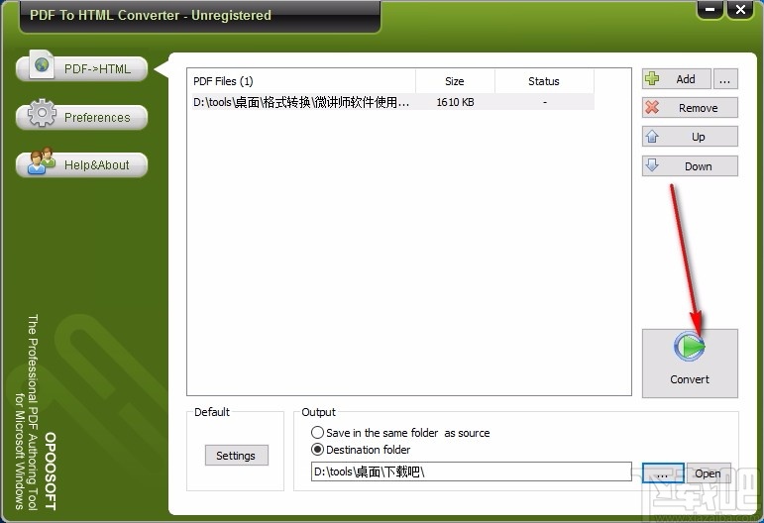Click the Down arrow icon
Viewport: 764px width, 523px height.
click(x=652, y=165)
